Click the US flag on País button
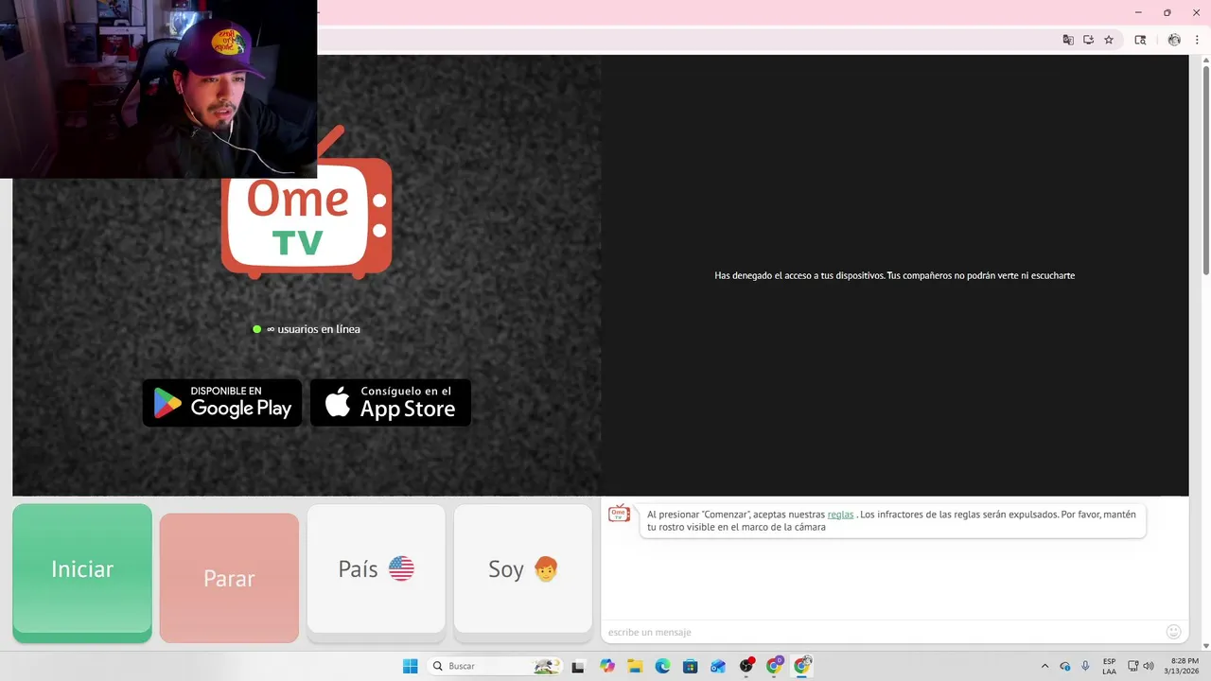1211x681 pixels. click(401, 568)
